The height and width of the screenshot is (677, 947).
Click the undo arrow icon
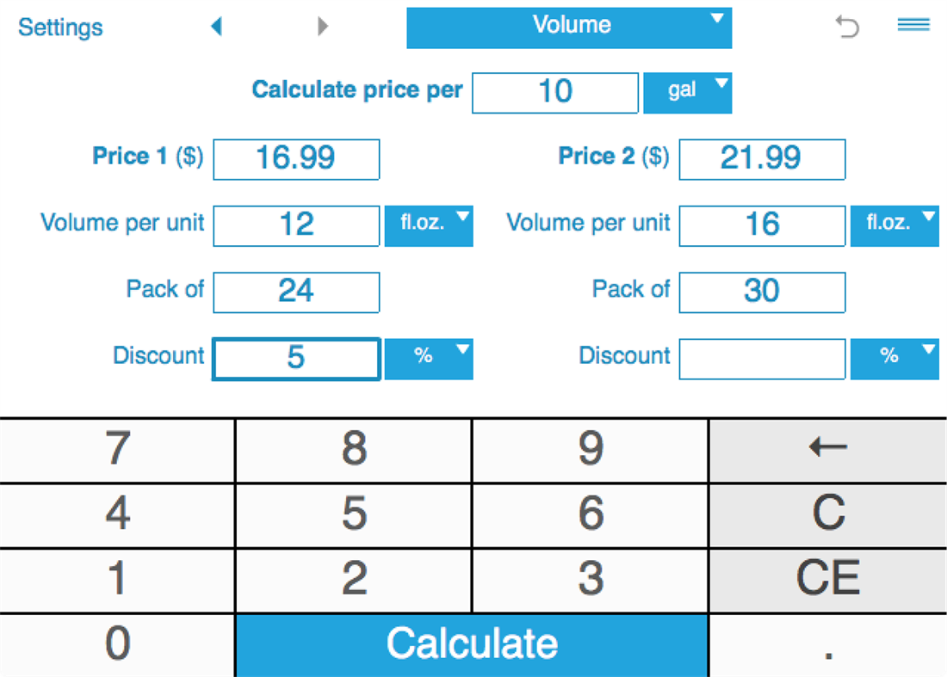pyautogui.click(x=847, y=27)
